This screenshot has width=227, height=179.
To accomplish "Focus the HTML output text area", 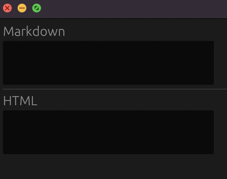I will pyautogui.click(x=108, y=132).
